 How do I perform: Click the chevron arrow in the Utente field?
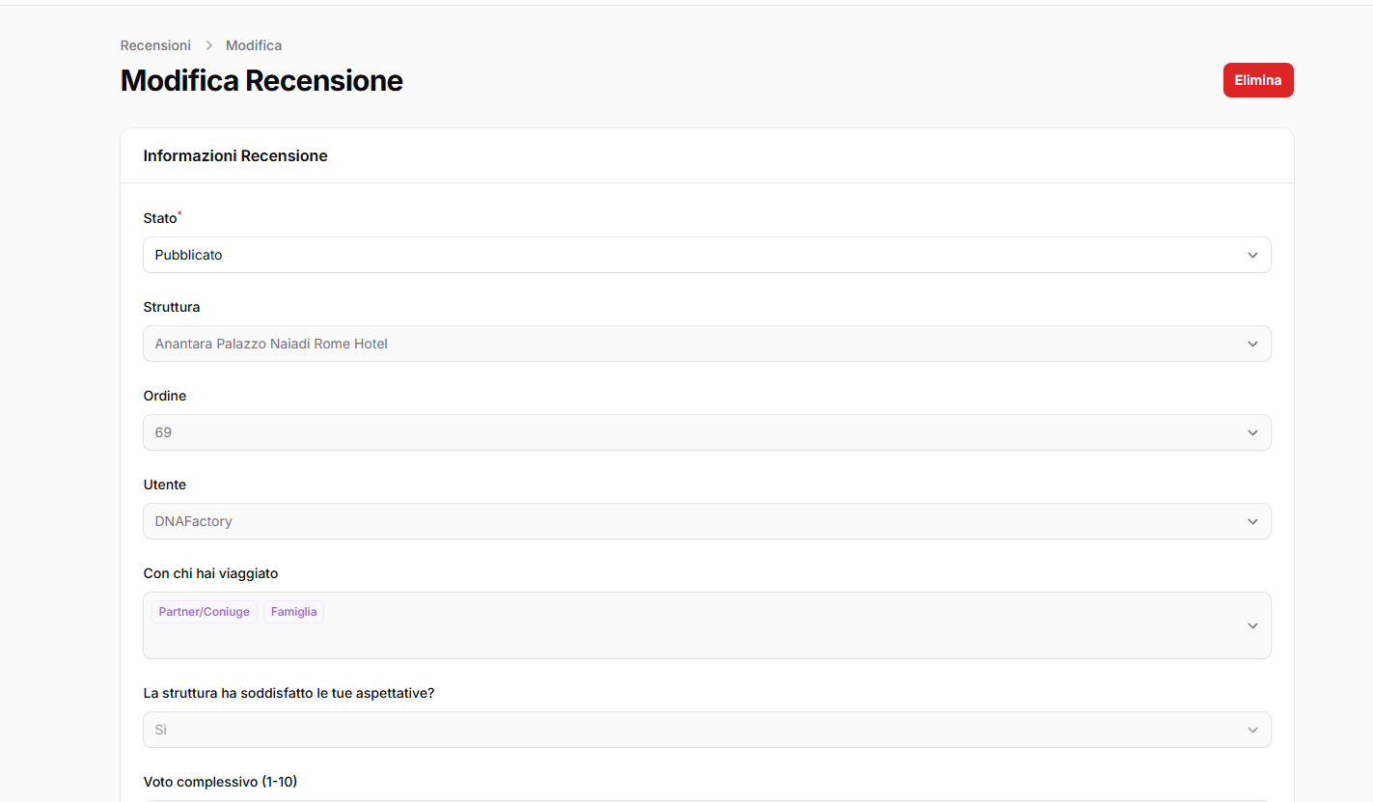click(1252, 522)
